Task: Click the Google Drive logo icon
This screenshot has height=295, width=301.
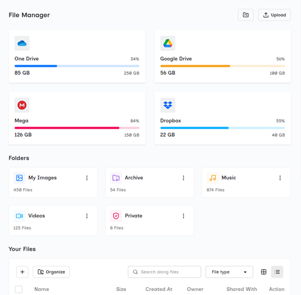Action: pos(167,44)
